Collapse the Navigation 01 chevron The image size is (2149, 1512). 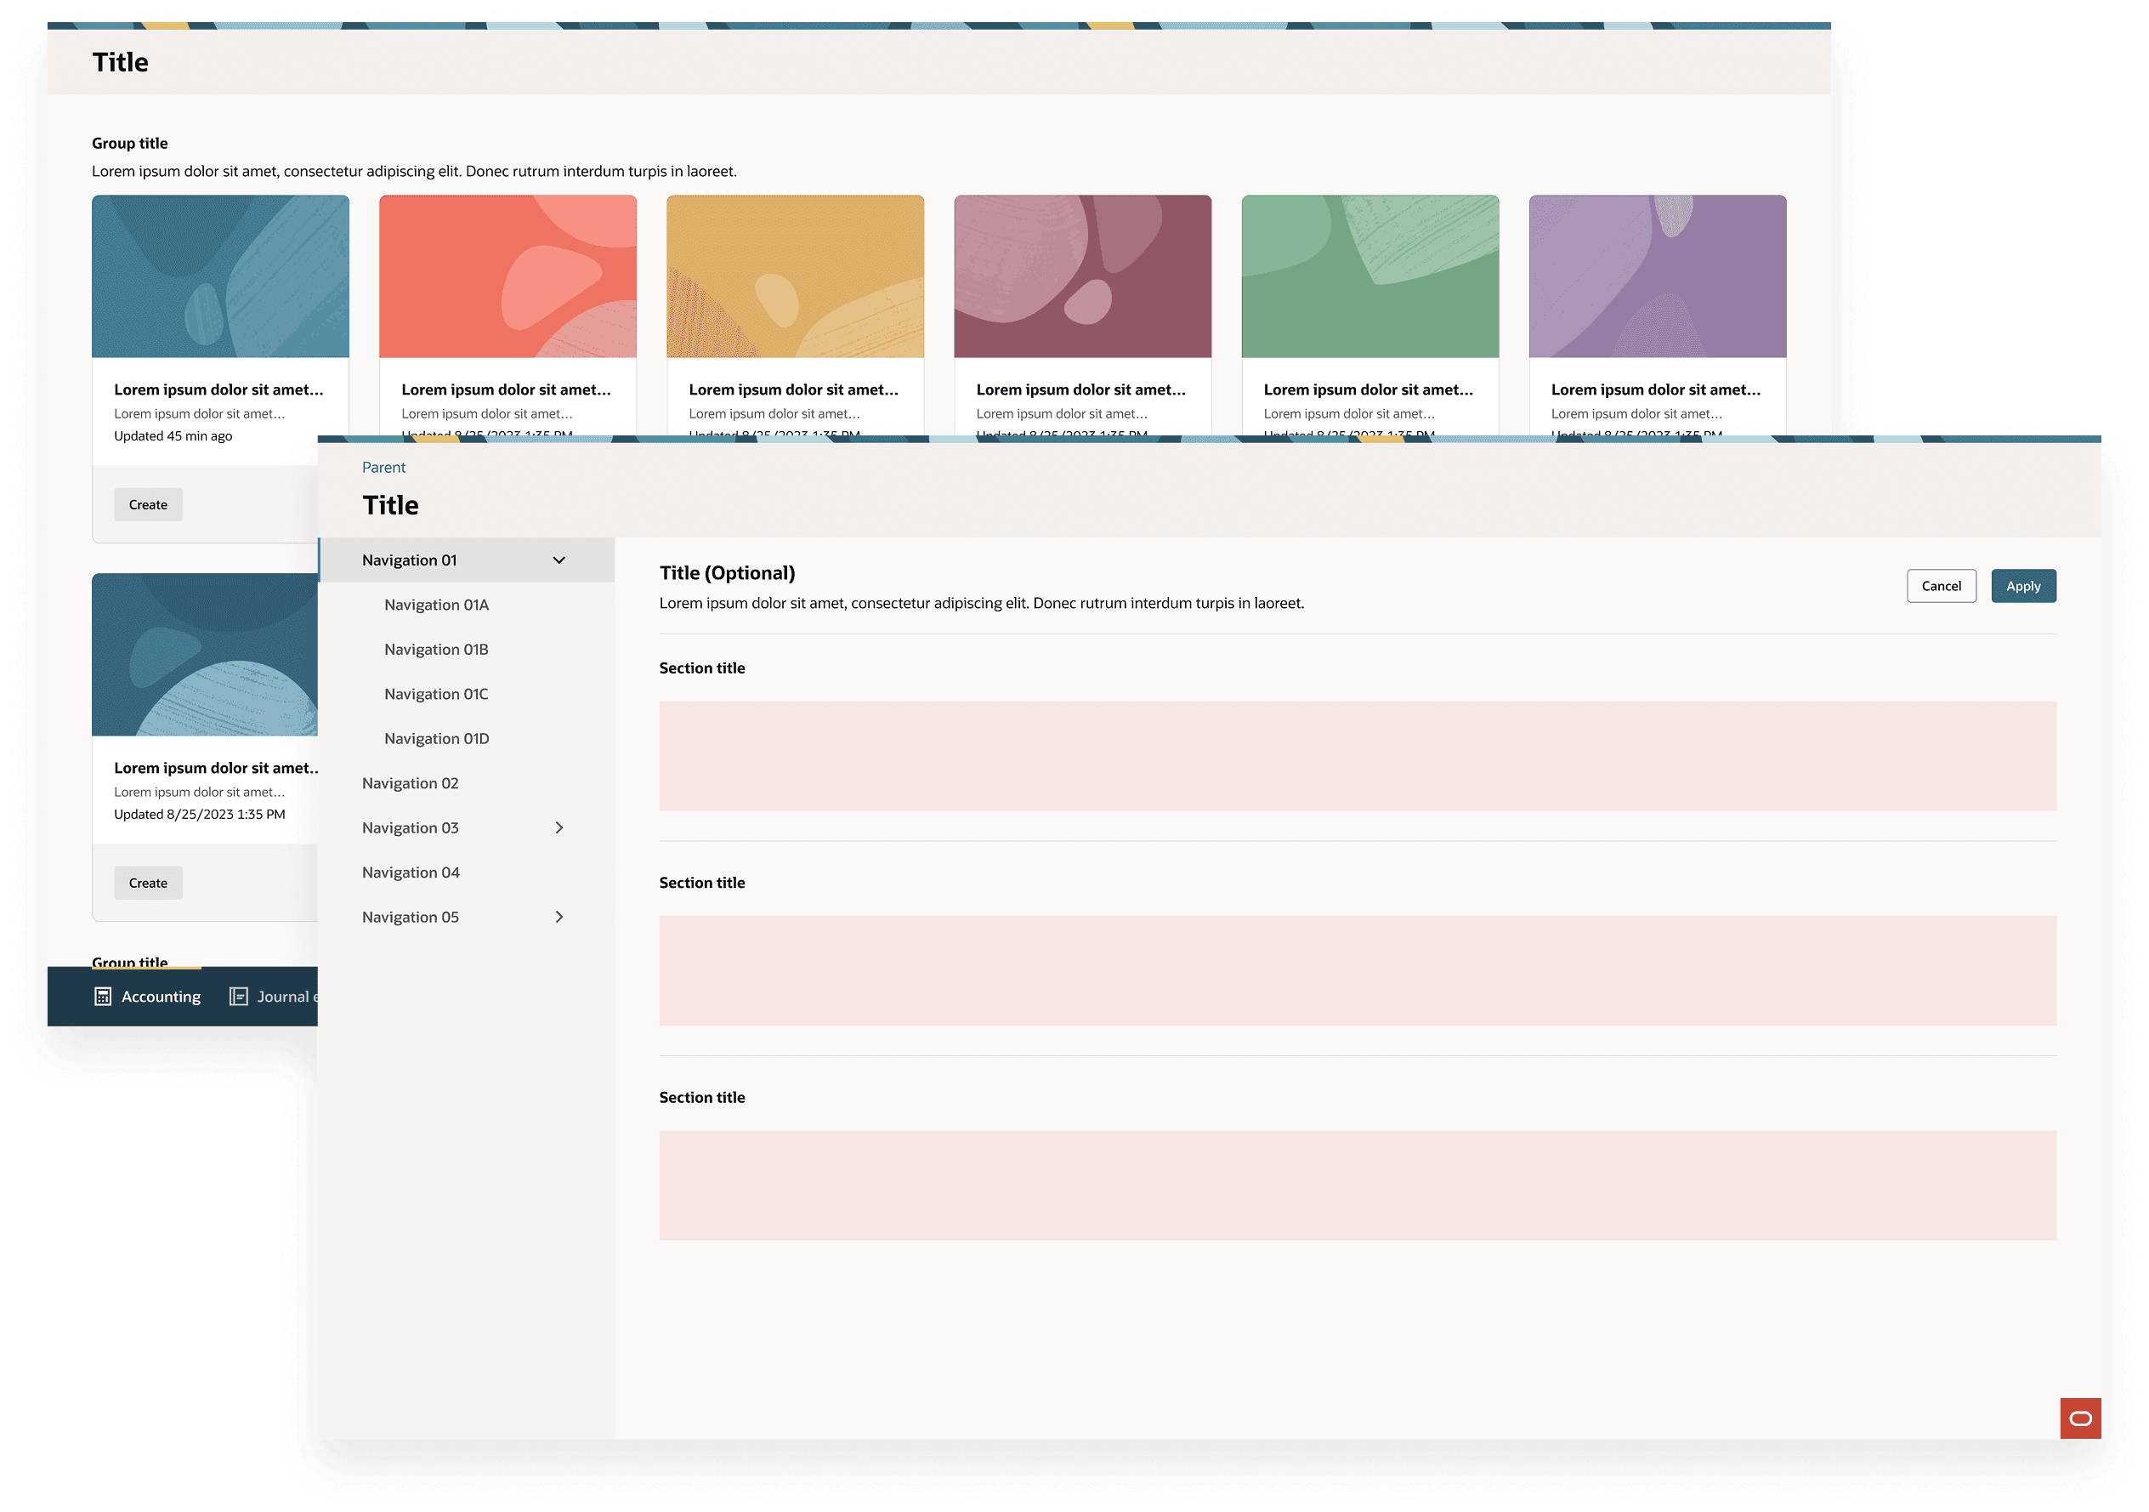559,560
